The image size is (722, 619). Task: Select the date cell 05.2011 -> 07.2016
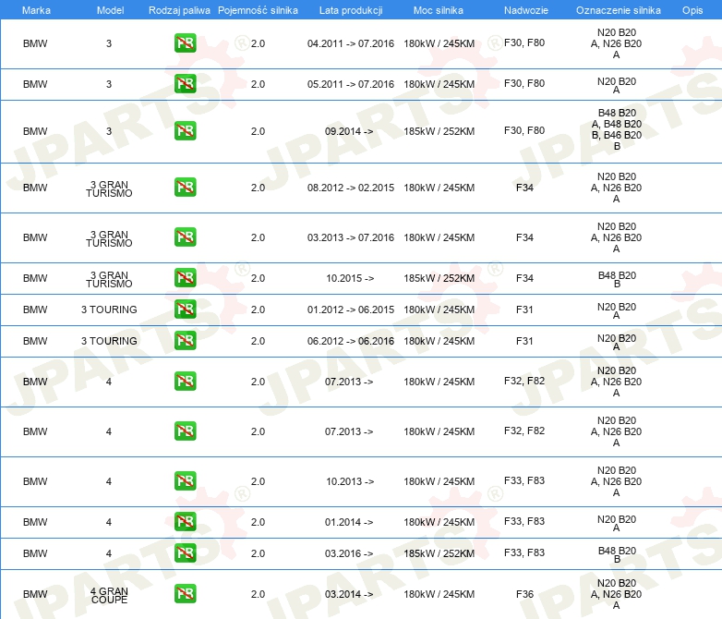pyautogui.click(x=351, y=84)
